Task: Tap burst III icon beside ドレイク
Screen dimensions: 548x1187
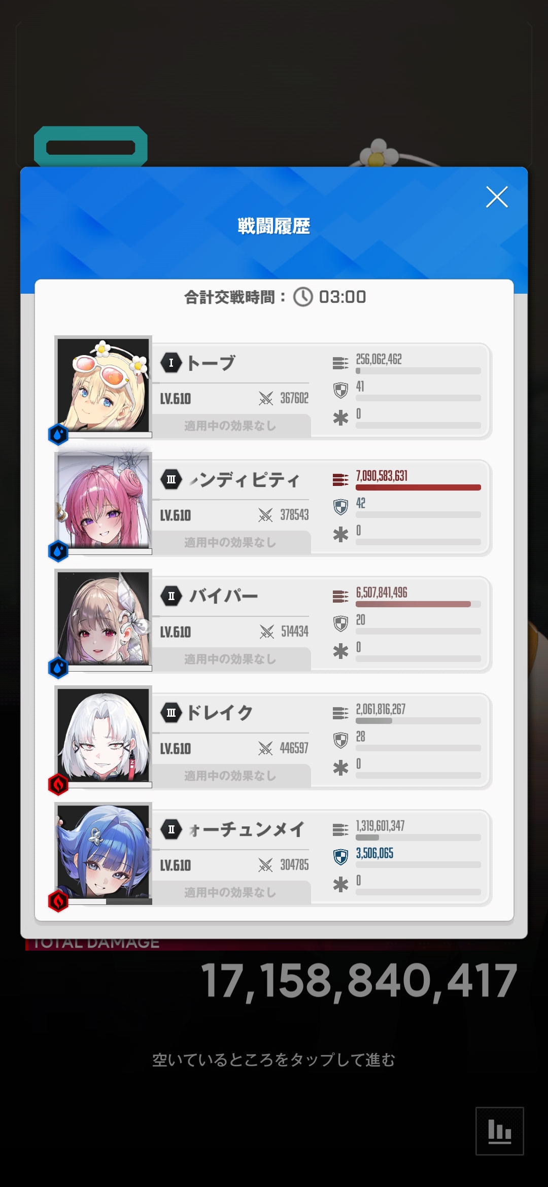Action: pos(171,713)
